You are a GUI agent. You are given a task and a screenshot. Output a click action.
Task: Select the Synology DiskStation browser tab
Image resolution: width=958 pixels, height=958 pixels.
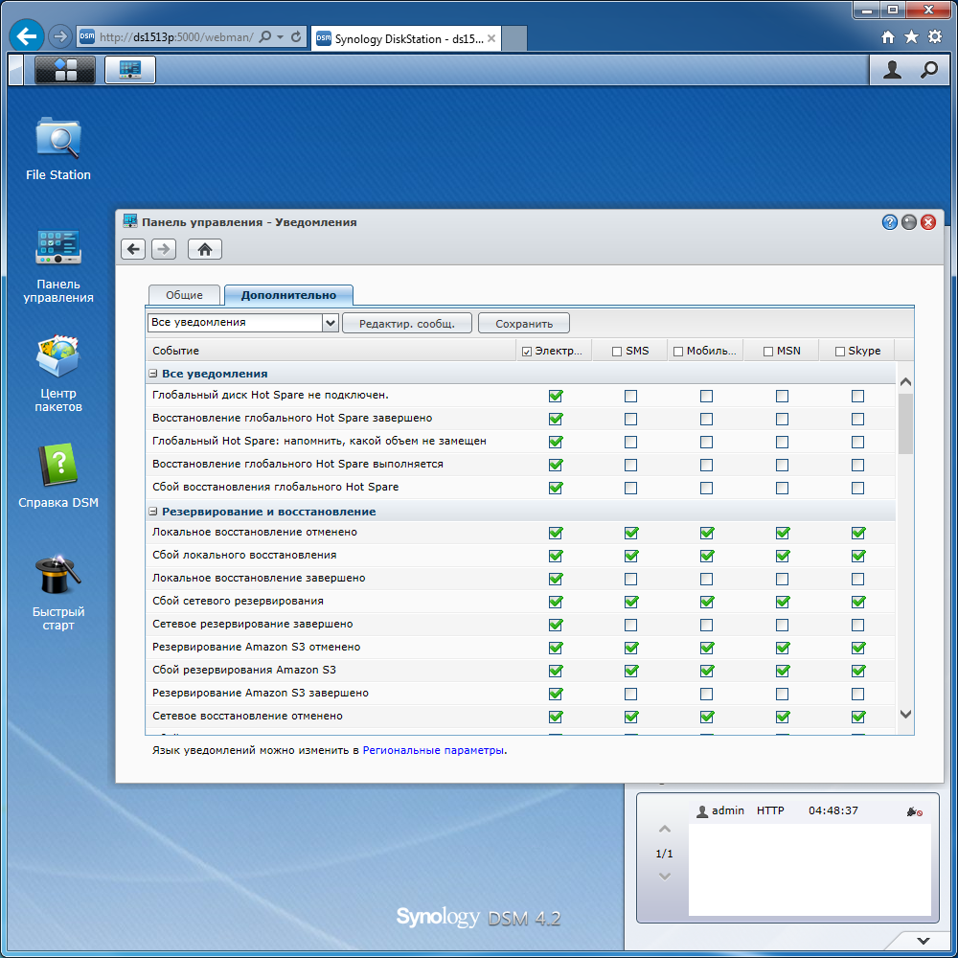click(x=405, y=39)
